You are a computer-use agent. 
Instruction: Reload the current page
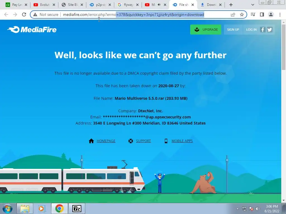click(x=24, y=14)
